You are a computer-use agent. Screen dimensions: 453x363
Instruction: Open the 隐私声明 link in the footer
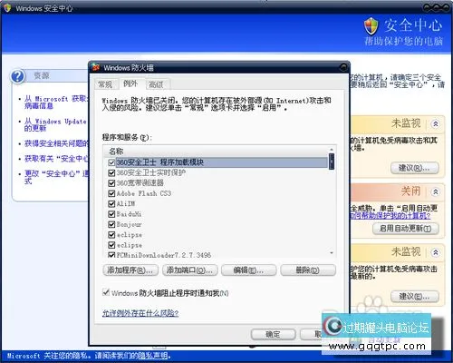point(152,356)
